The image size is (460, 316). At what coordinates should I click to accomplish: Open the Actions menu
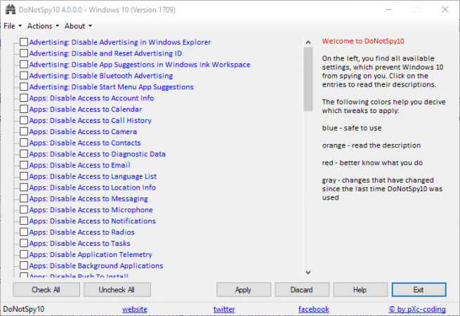click(x=43, y=26)
